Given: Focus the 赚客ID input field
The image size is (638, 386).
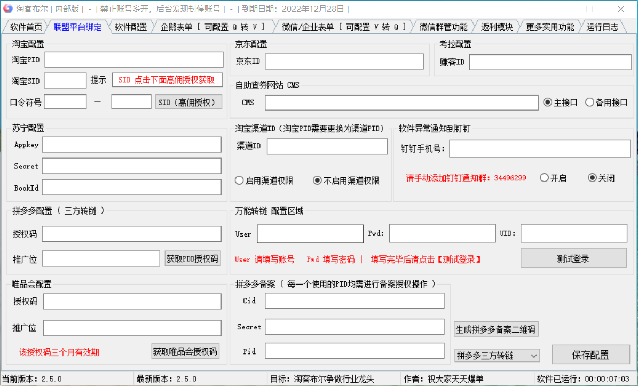Looking at the screenshot, I should tap(550, 62).
